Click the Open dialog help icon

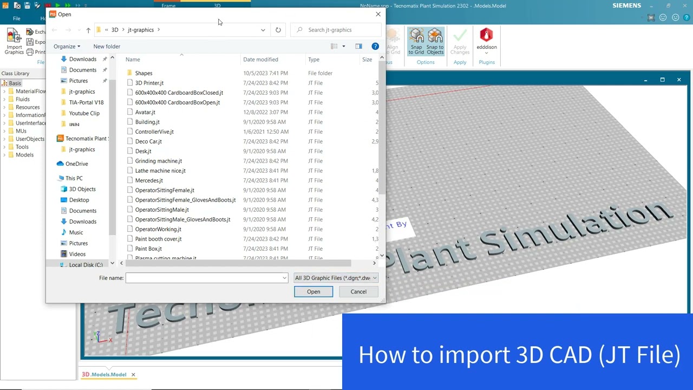[x=375, y=47]
